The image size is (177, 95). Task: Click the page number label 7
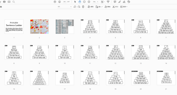(166, 38)
